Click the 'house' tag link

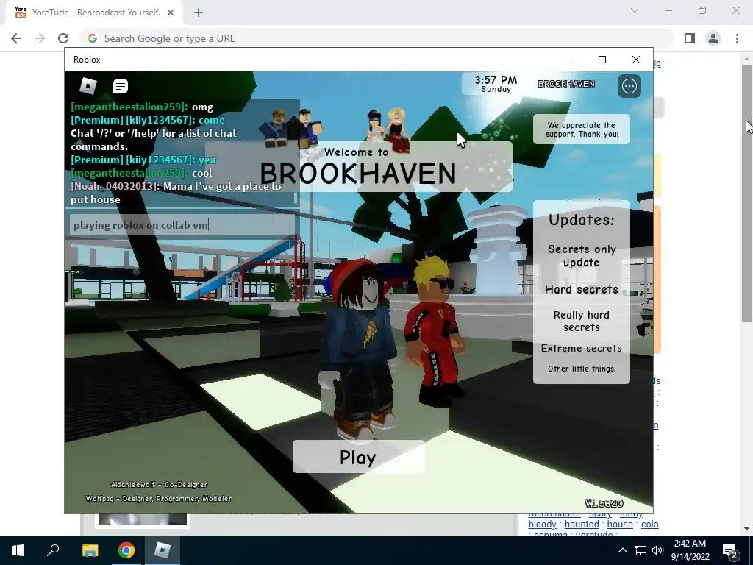620,524
